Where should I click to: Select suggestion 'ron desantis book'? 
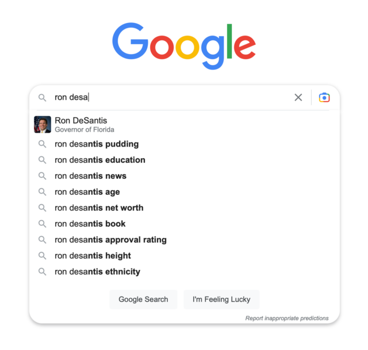[x=90, y=224]
